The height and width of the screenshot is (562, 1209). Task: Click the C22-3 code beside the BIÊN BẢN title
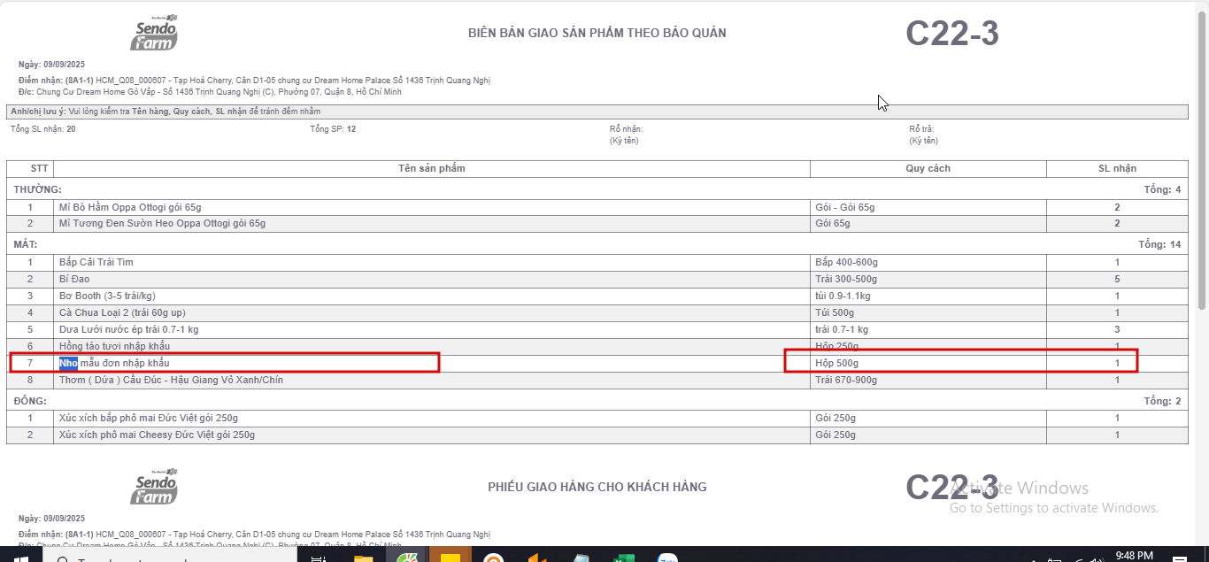[952, 34]
